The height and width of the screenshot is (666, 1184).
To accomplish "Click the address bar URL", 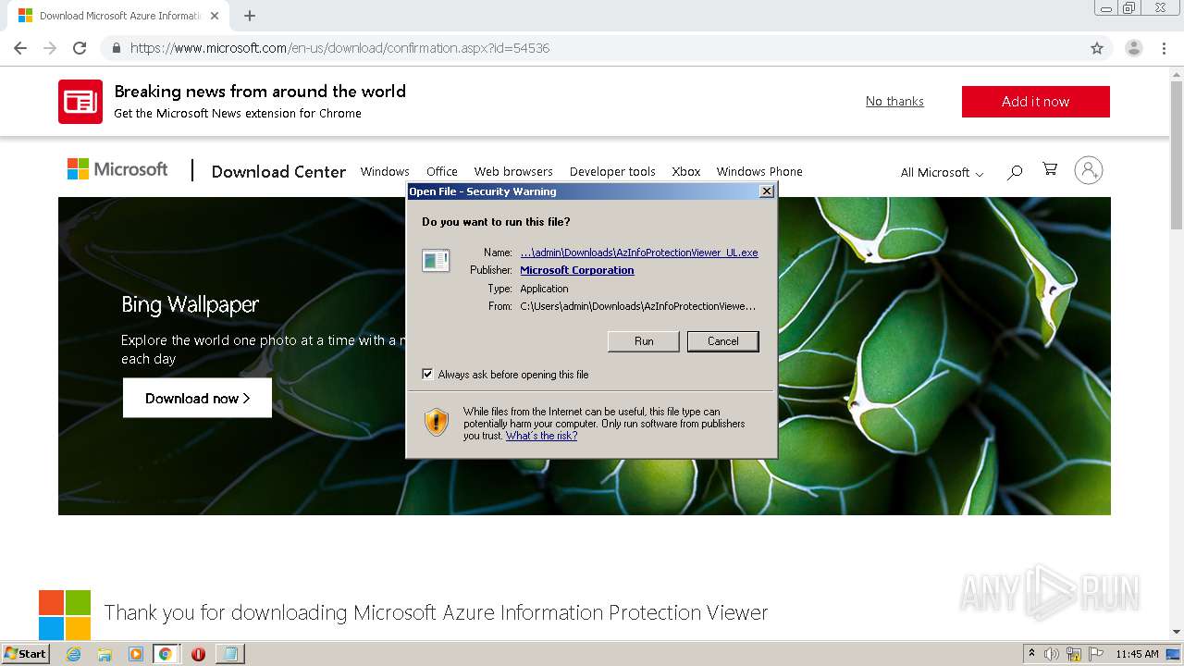I will tap(339, 48).
